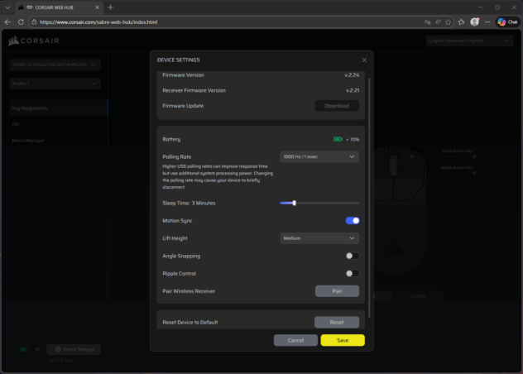Enable Angle Snapping
The height and width of the screenshot is (374, 523).
(353, 256)
